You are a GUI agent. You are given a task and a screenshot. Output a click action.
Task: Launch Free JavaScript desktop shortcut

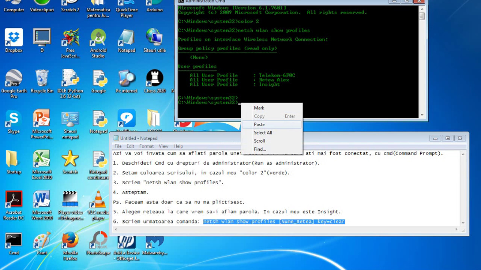coord(70,43)
